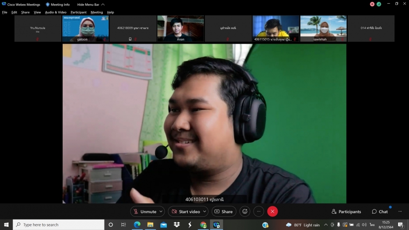Open panel options ellipsis right of Chat

[400, 211]
